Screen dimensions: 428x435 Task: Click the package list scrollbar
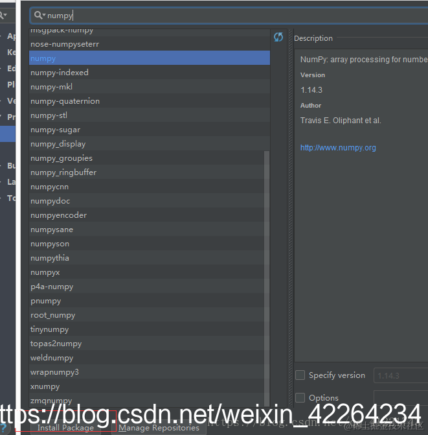(x=267, y=278)
